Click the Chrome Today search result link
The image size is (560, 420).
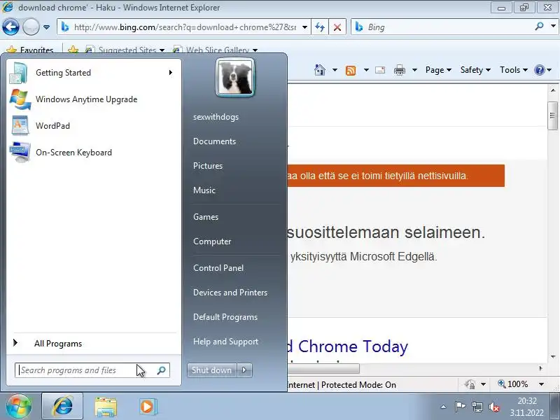(x=347, y=346)
